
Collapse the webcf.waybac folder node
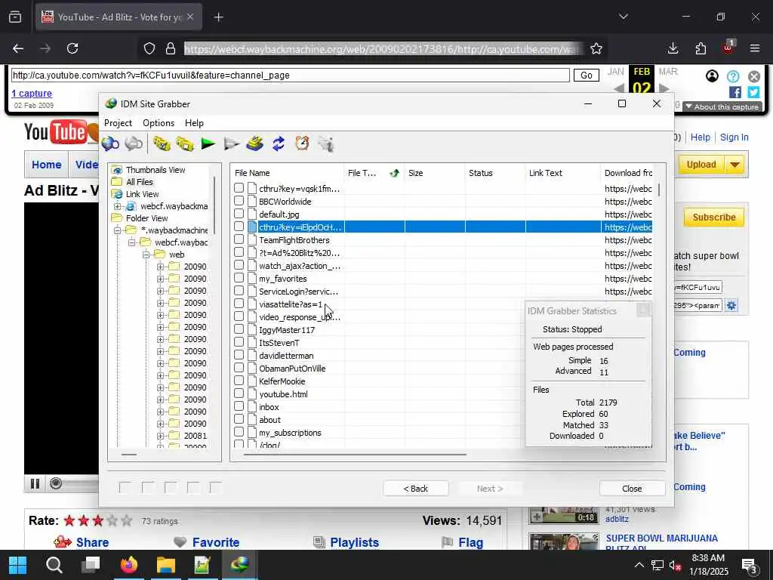click(x=131, y=242)
